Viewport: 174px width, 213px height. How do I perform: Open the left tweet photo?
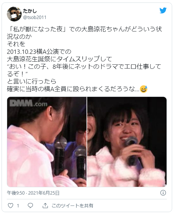point(47,142)
